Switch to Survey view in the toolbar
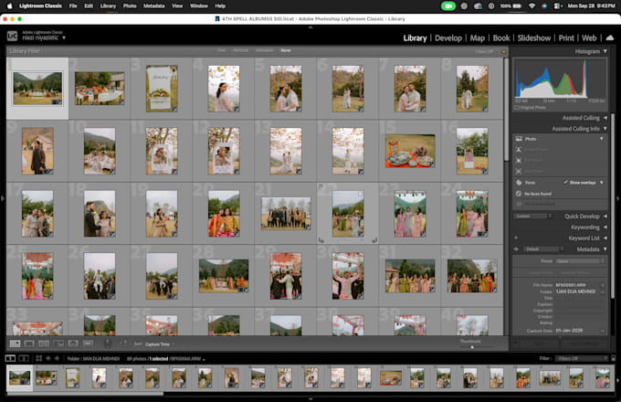The height and width of the screenshot is (402, 621). pos(58,344)
